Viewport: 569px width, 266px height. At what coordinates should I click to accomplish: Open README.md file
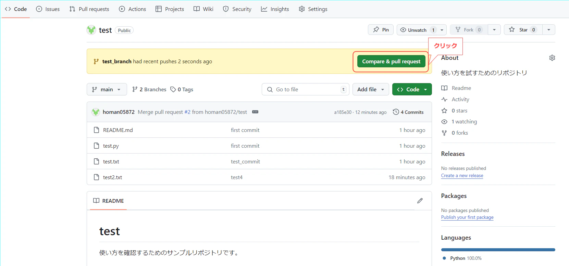pyautogui.click(x=118, y=130)
